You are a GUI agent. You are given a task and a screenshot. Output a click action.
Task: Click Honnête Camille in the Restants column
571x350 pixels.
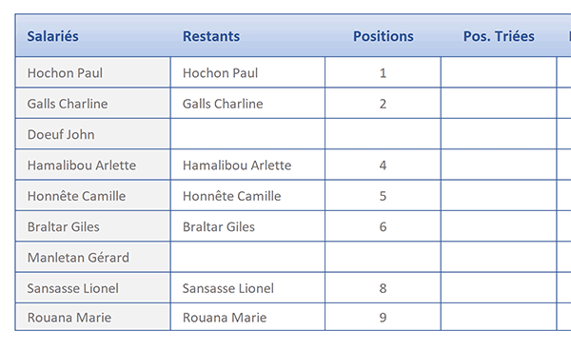point(247,195)
